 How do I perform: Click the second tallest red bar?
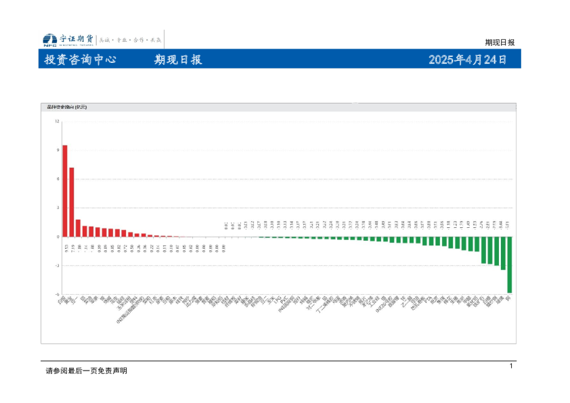pos(72,202)
